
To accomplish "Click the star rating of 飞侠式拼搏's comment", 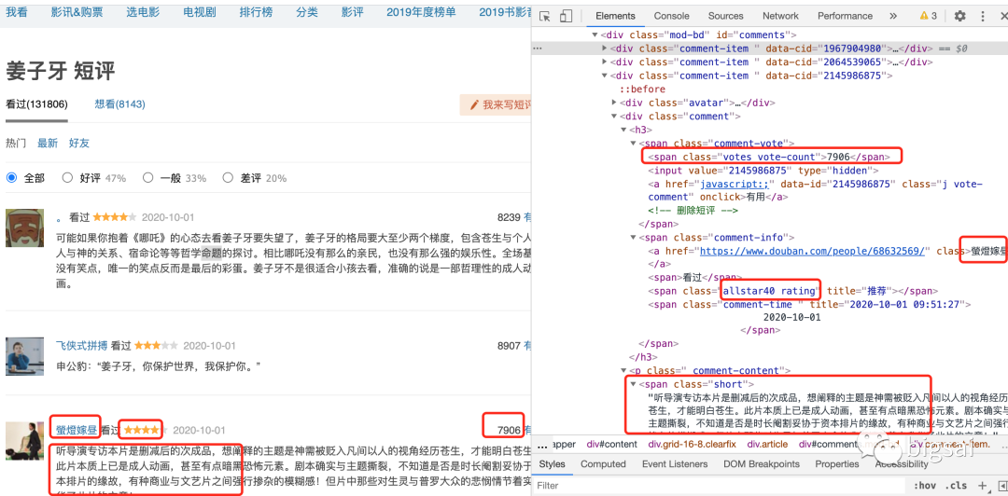I will point(156,346).
